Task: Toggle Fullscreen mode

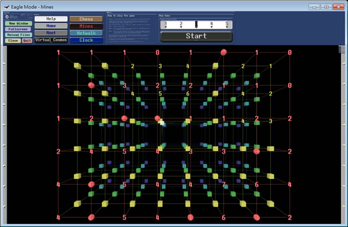Action: pyautogui.click(x=18, y=30)
